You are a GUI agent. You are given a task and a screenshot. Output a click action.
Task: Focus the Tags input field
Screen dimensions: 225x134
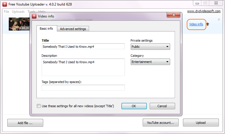coord(83,88)
